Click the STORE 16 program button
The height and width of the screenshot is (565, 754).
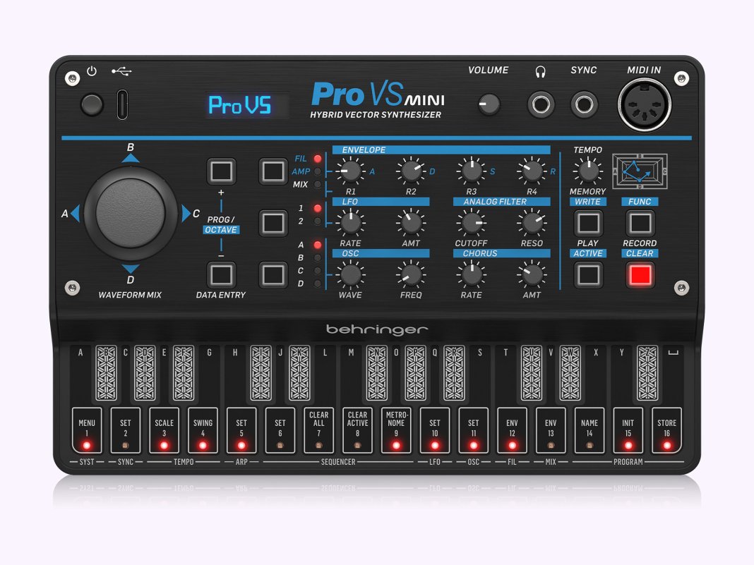tap(667, 430)
